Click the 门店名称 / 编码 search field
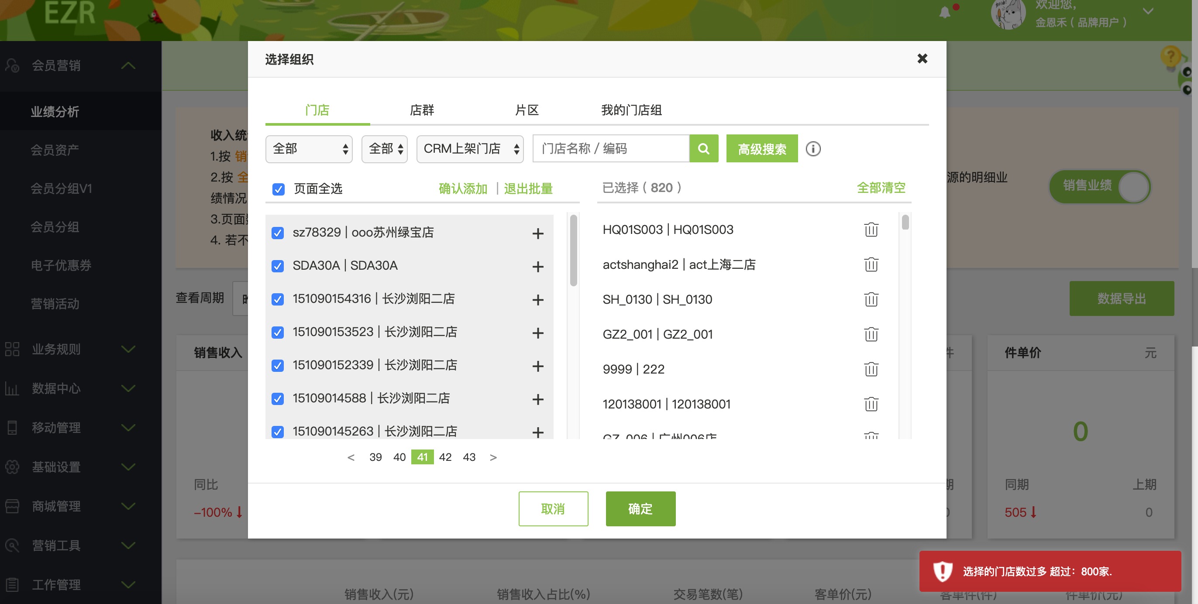 click(x=611, y=148)
